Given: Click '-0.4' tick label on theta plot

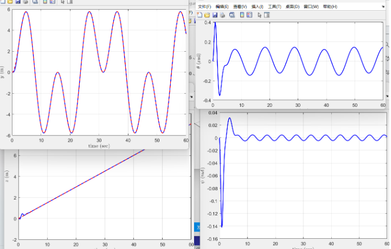Looking at the screenshot, I should pos(208,101).
